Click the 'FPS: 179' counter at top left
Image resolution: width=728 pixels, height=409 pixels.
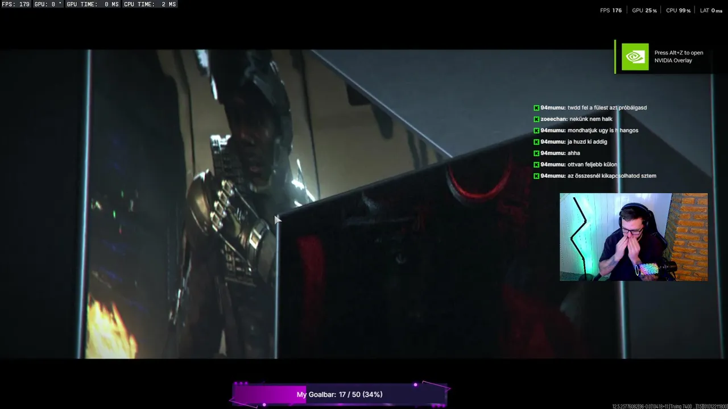pyautogui.click(x=15, y=4)
